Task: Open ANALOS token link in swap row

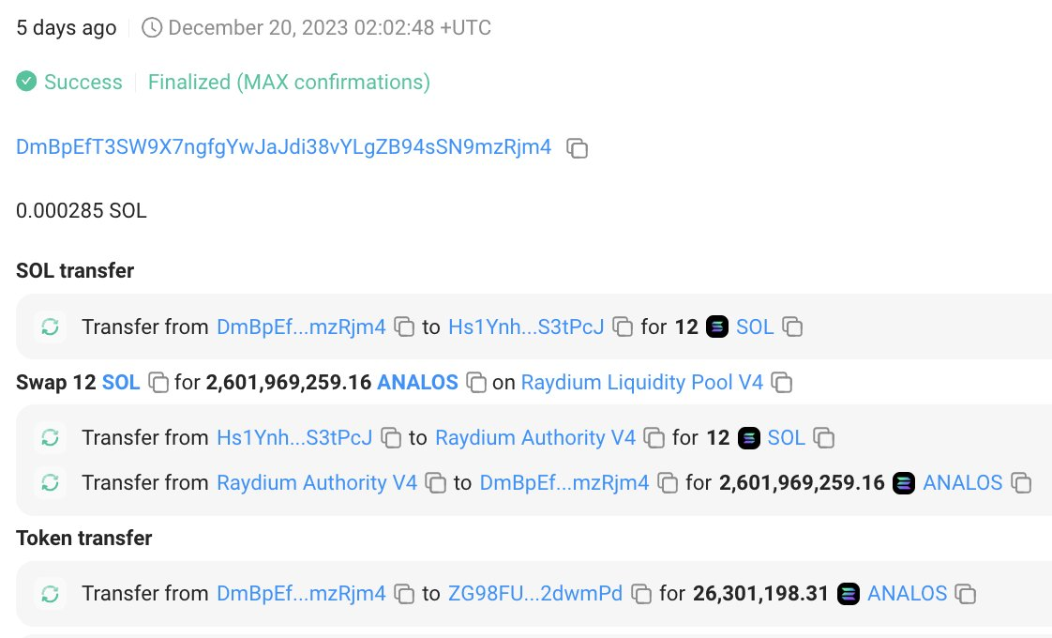Action: click(x=963, y=483)
